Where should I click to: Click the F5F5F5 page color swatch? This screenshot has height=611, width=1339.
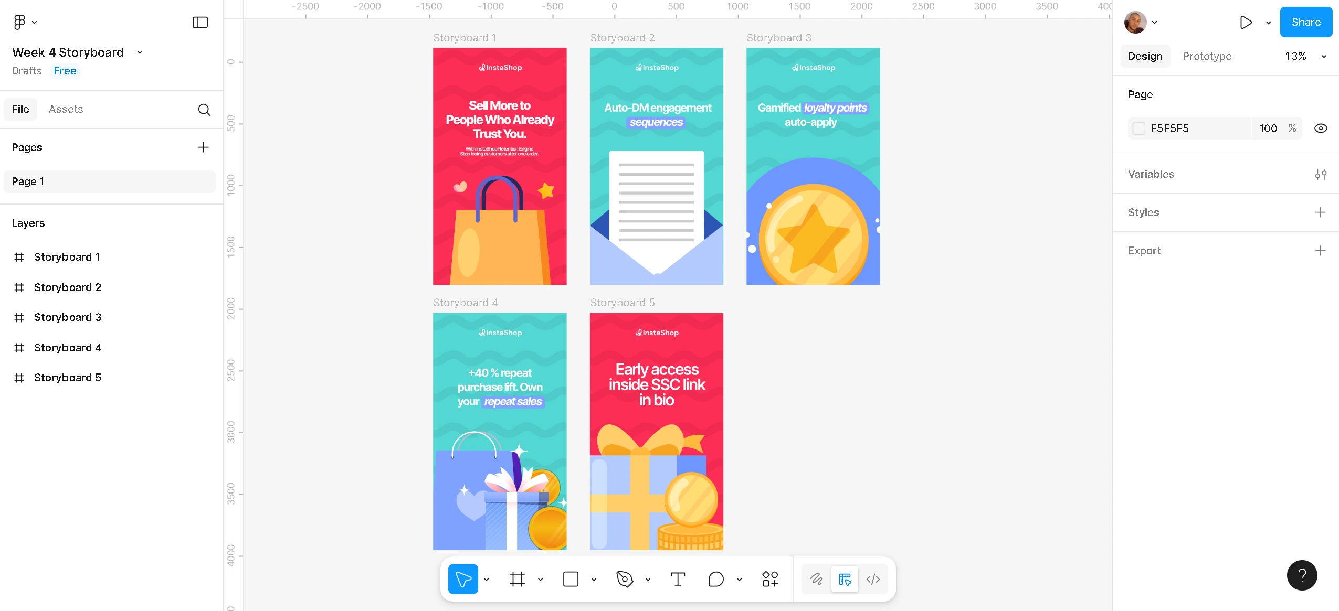point(1138,128)
